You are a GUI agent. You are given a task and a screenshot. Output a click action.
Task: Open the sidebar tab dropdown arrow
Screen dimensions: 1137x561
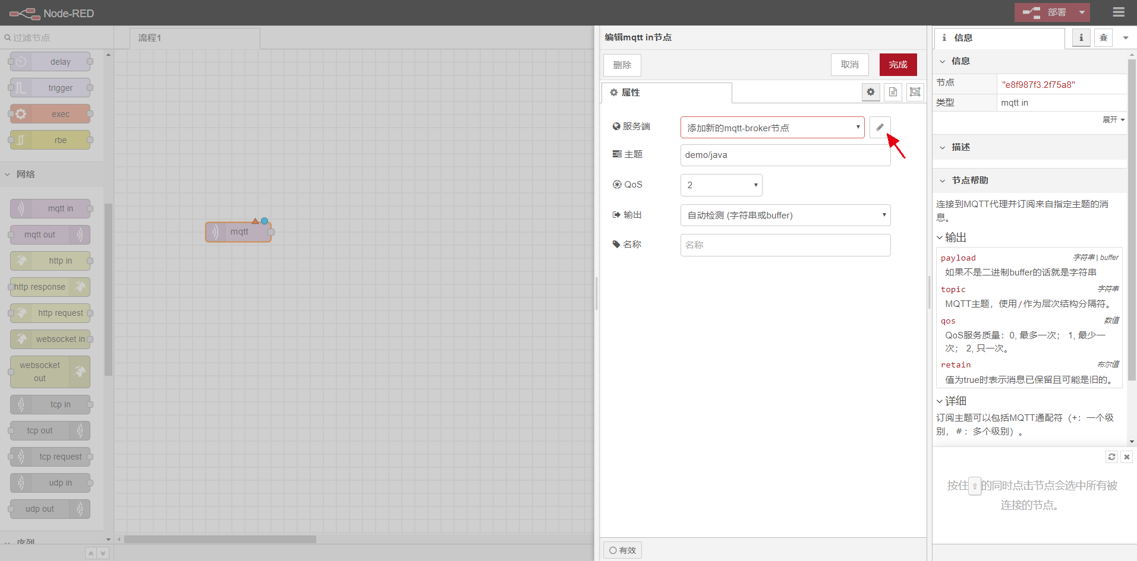(x=1126, y=37)
